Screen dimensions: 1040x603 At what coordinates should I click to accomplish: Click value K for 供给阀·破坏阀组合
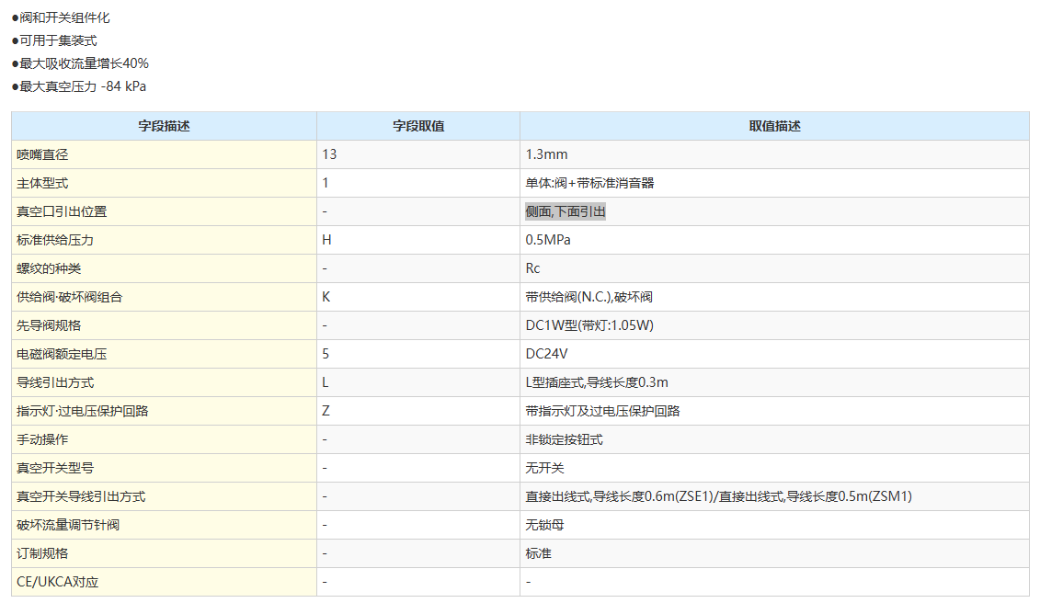[x=326, y=297]
